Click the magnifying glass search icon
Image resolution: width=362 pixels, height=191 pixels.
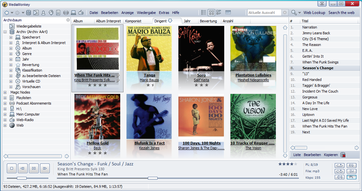294,13
